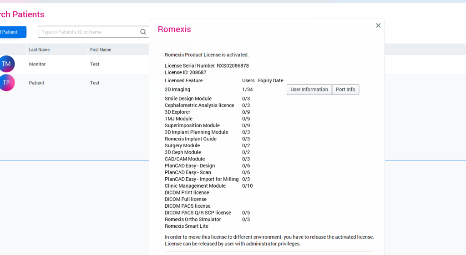Select Smile Design Module in license list
This screenshot has height=255, width=466.
[188, 99]
